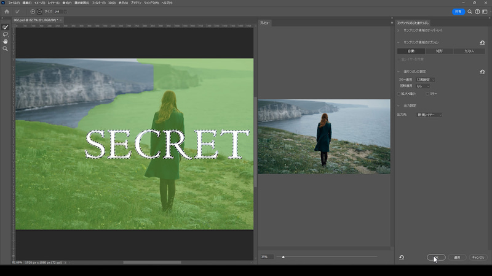This screenshot has width=492, height=276.
Task: Click the canvas vertical scrollbar thumb
Action: pyautogui.click(x=255, y=142)
